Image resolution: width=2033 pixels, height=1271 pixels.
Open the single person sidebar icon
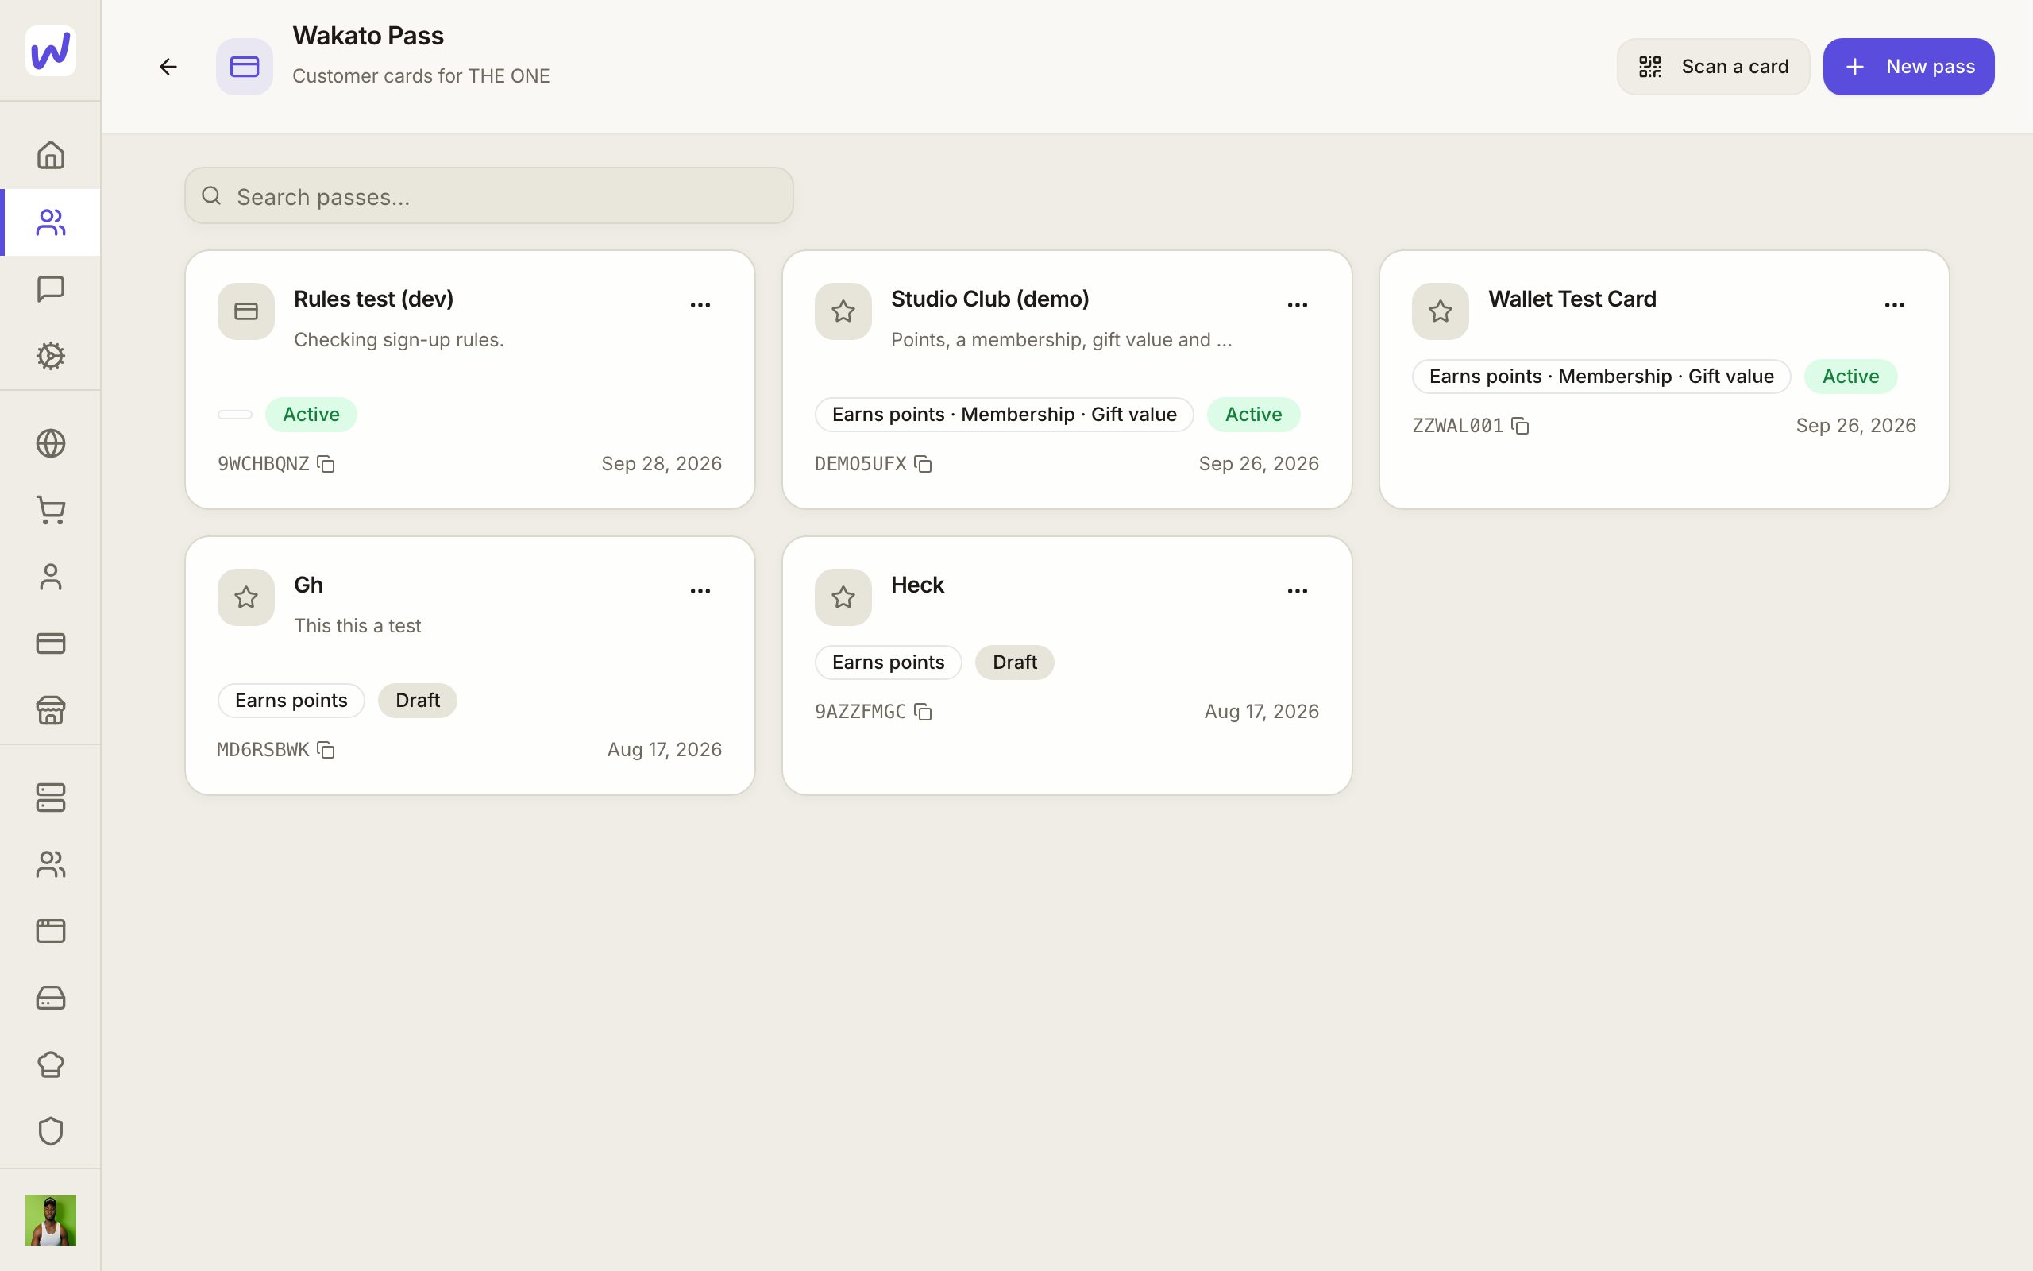coord(50,577)
